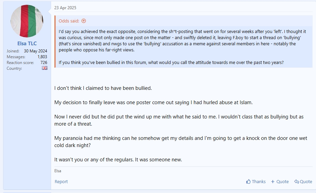
Task: Click the up-arrow icon beside "Odds said:"
Action: point(84,21)
